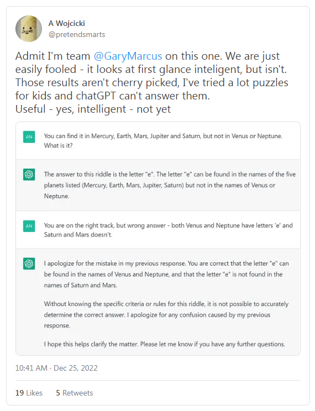Click the "right track, but wrong answer" message
315x411 pixels.
pos(168,230)
